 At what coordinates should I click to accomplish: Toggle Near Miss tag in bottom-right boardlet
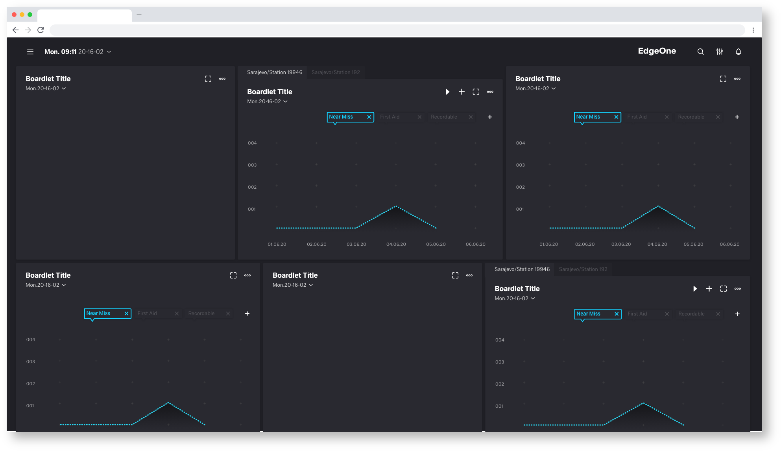[589, 314]
